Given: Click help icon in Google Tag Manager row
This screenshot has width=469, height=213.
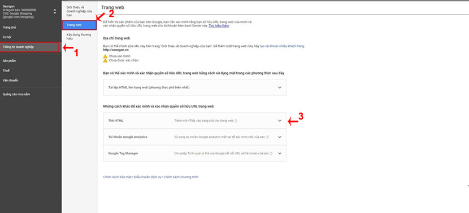Looking at the screenshot, I should click(x=271, y=153).
